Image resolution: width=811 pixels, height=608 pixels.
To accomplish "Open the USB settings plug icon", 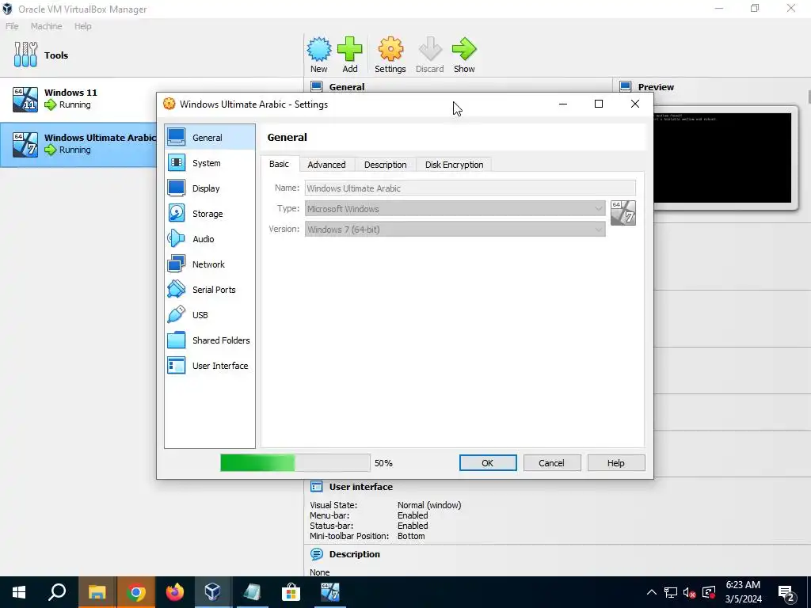I will [177, 315].
